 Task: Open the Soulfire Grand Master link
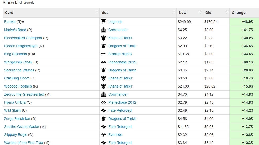(22, 127)
